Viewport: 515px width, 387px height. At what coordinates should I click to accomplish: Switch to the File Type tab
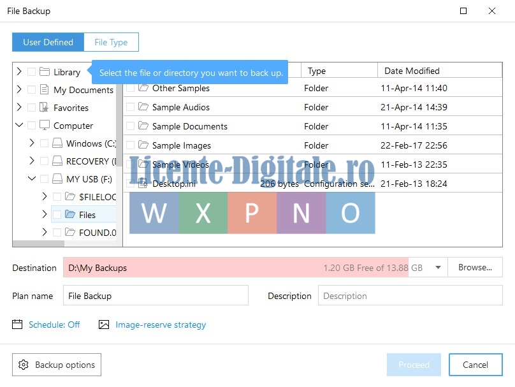(x=111, y=42)
